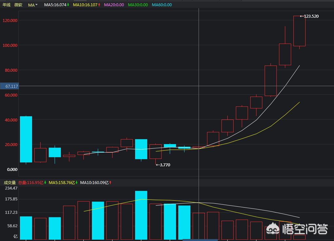Click the 成交量 volume panel label

[x=9, y=182]
